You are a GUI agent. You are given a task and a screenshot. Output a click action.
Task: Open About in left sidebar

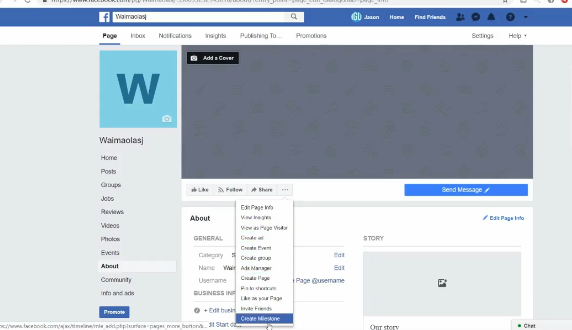click(137, 266)
